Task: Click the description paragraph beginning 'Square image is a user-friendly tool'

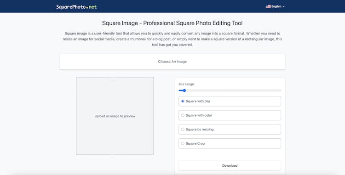Action: pos(172,39)
